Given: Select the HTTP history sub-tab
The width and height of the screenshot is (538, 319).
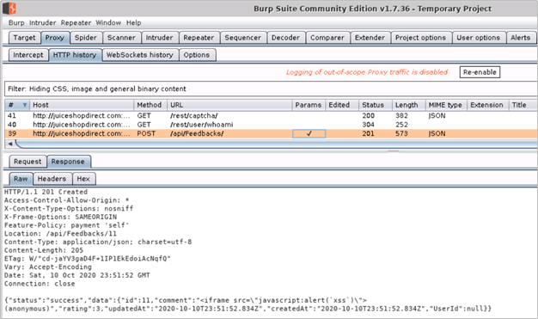Looking at the screenshot, I should point(75,55).
